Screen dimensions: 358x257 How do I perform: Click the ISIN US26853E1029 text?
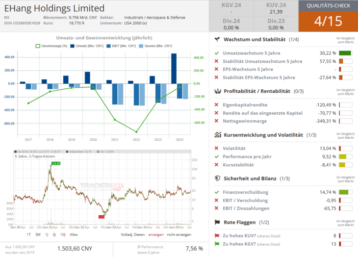click(22, 23)
